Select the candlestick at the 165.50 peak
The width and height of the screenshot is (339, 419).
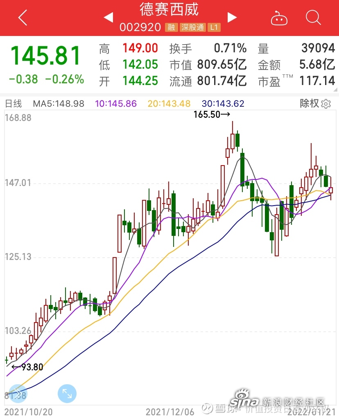tap(233, 137)
